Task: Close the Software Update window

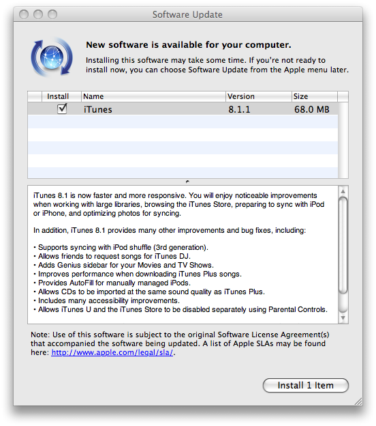Action: click(x=24, y=14)
